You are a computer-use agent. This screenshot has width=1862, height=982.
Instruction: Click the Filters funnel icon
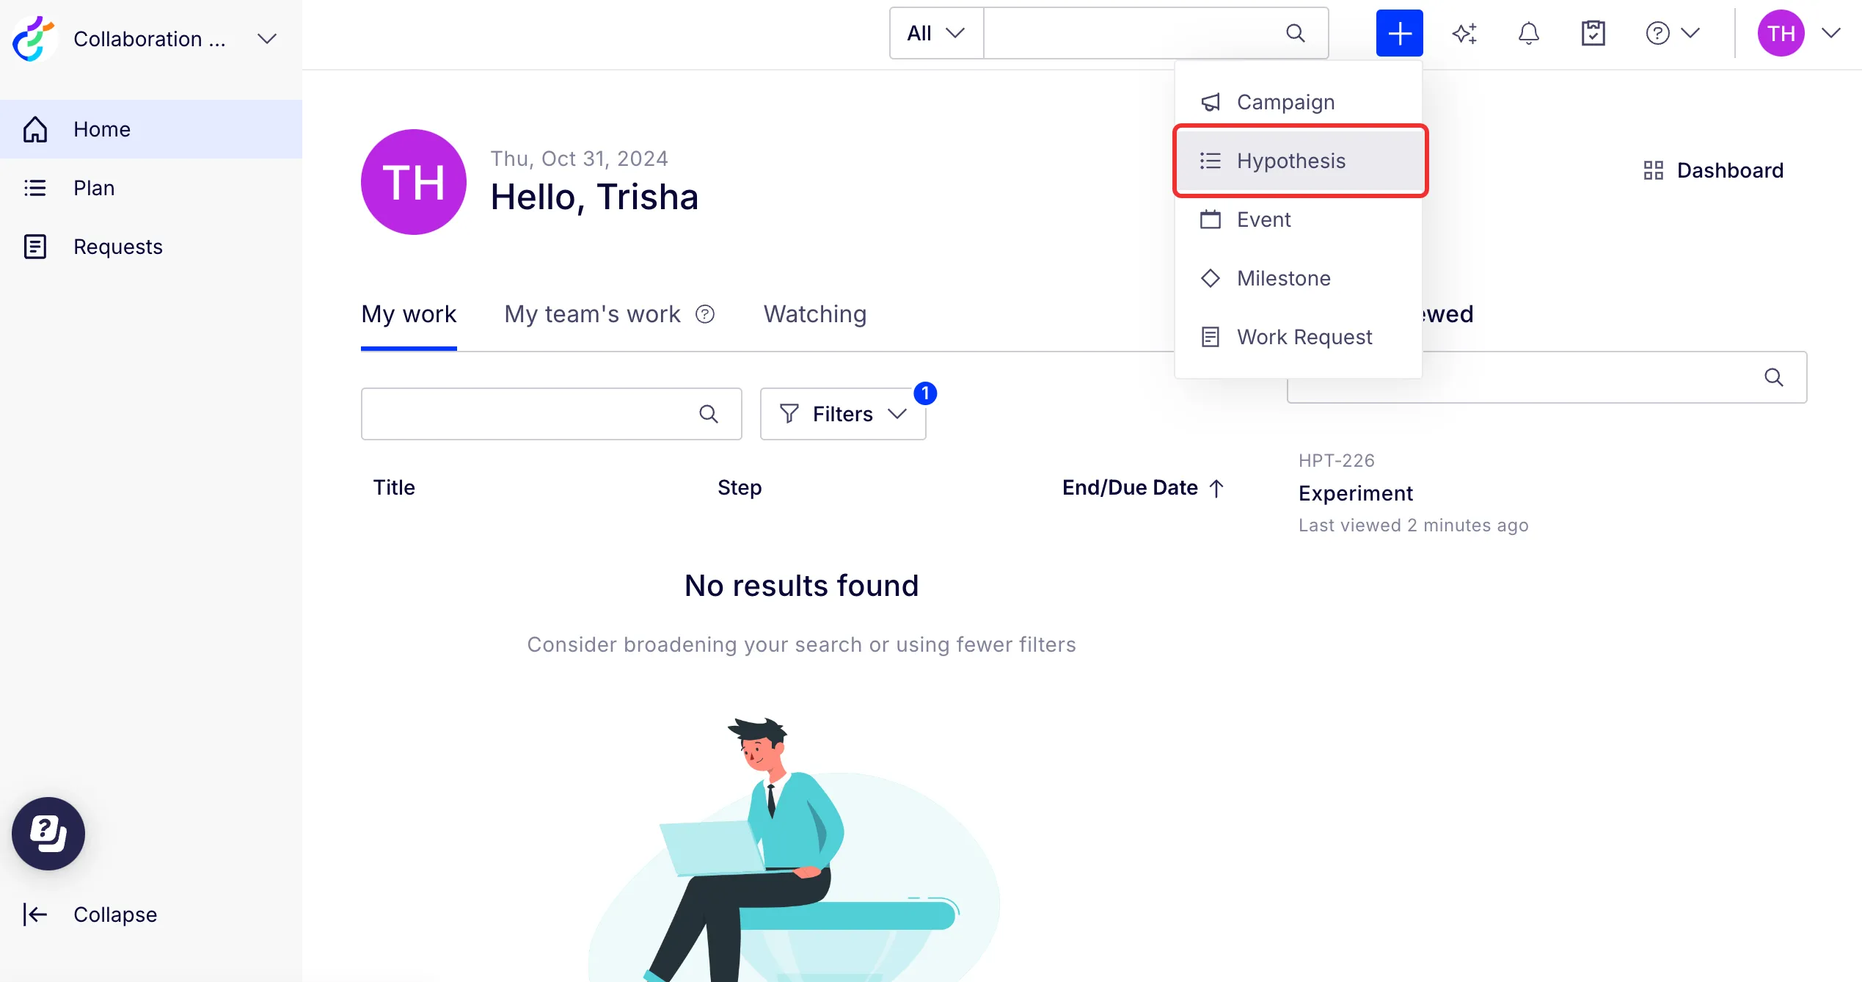tap(789, 414)
